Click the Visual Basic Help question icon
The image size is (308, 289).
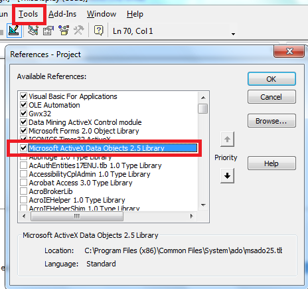98,31
